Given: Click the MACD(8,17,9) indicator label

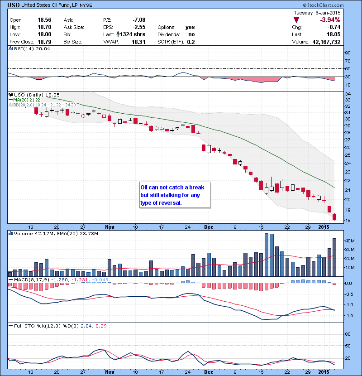Looking at the screenshot, I should [x=32, y=280].
